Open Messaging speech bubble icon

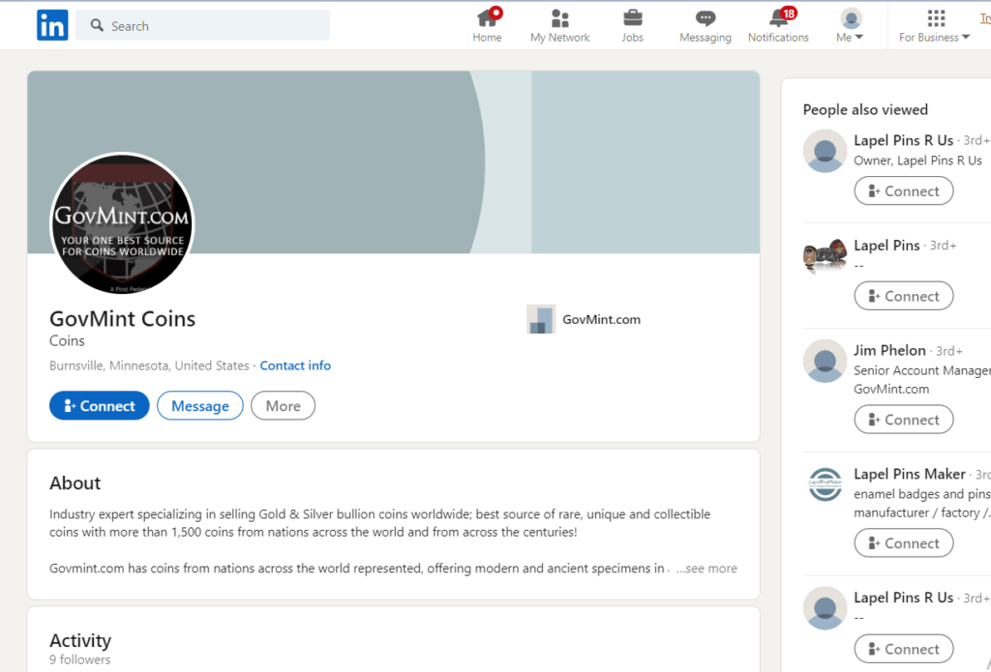coord(706,17)
